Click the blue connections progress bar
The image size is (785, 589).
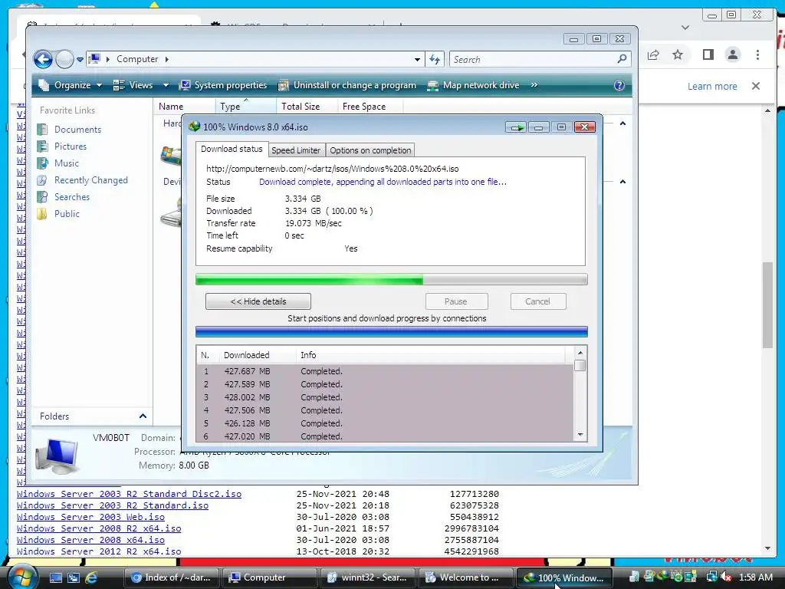click(392, 331)
